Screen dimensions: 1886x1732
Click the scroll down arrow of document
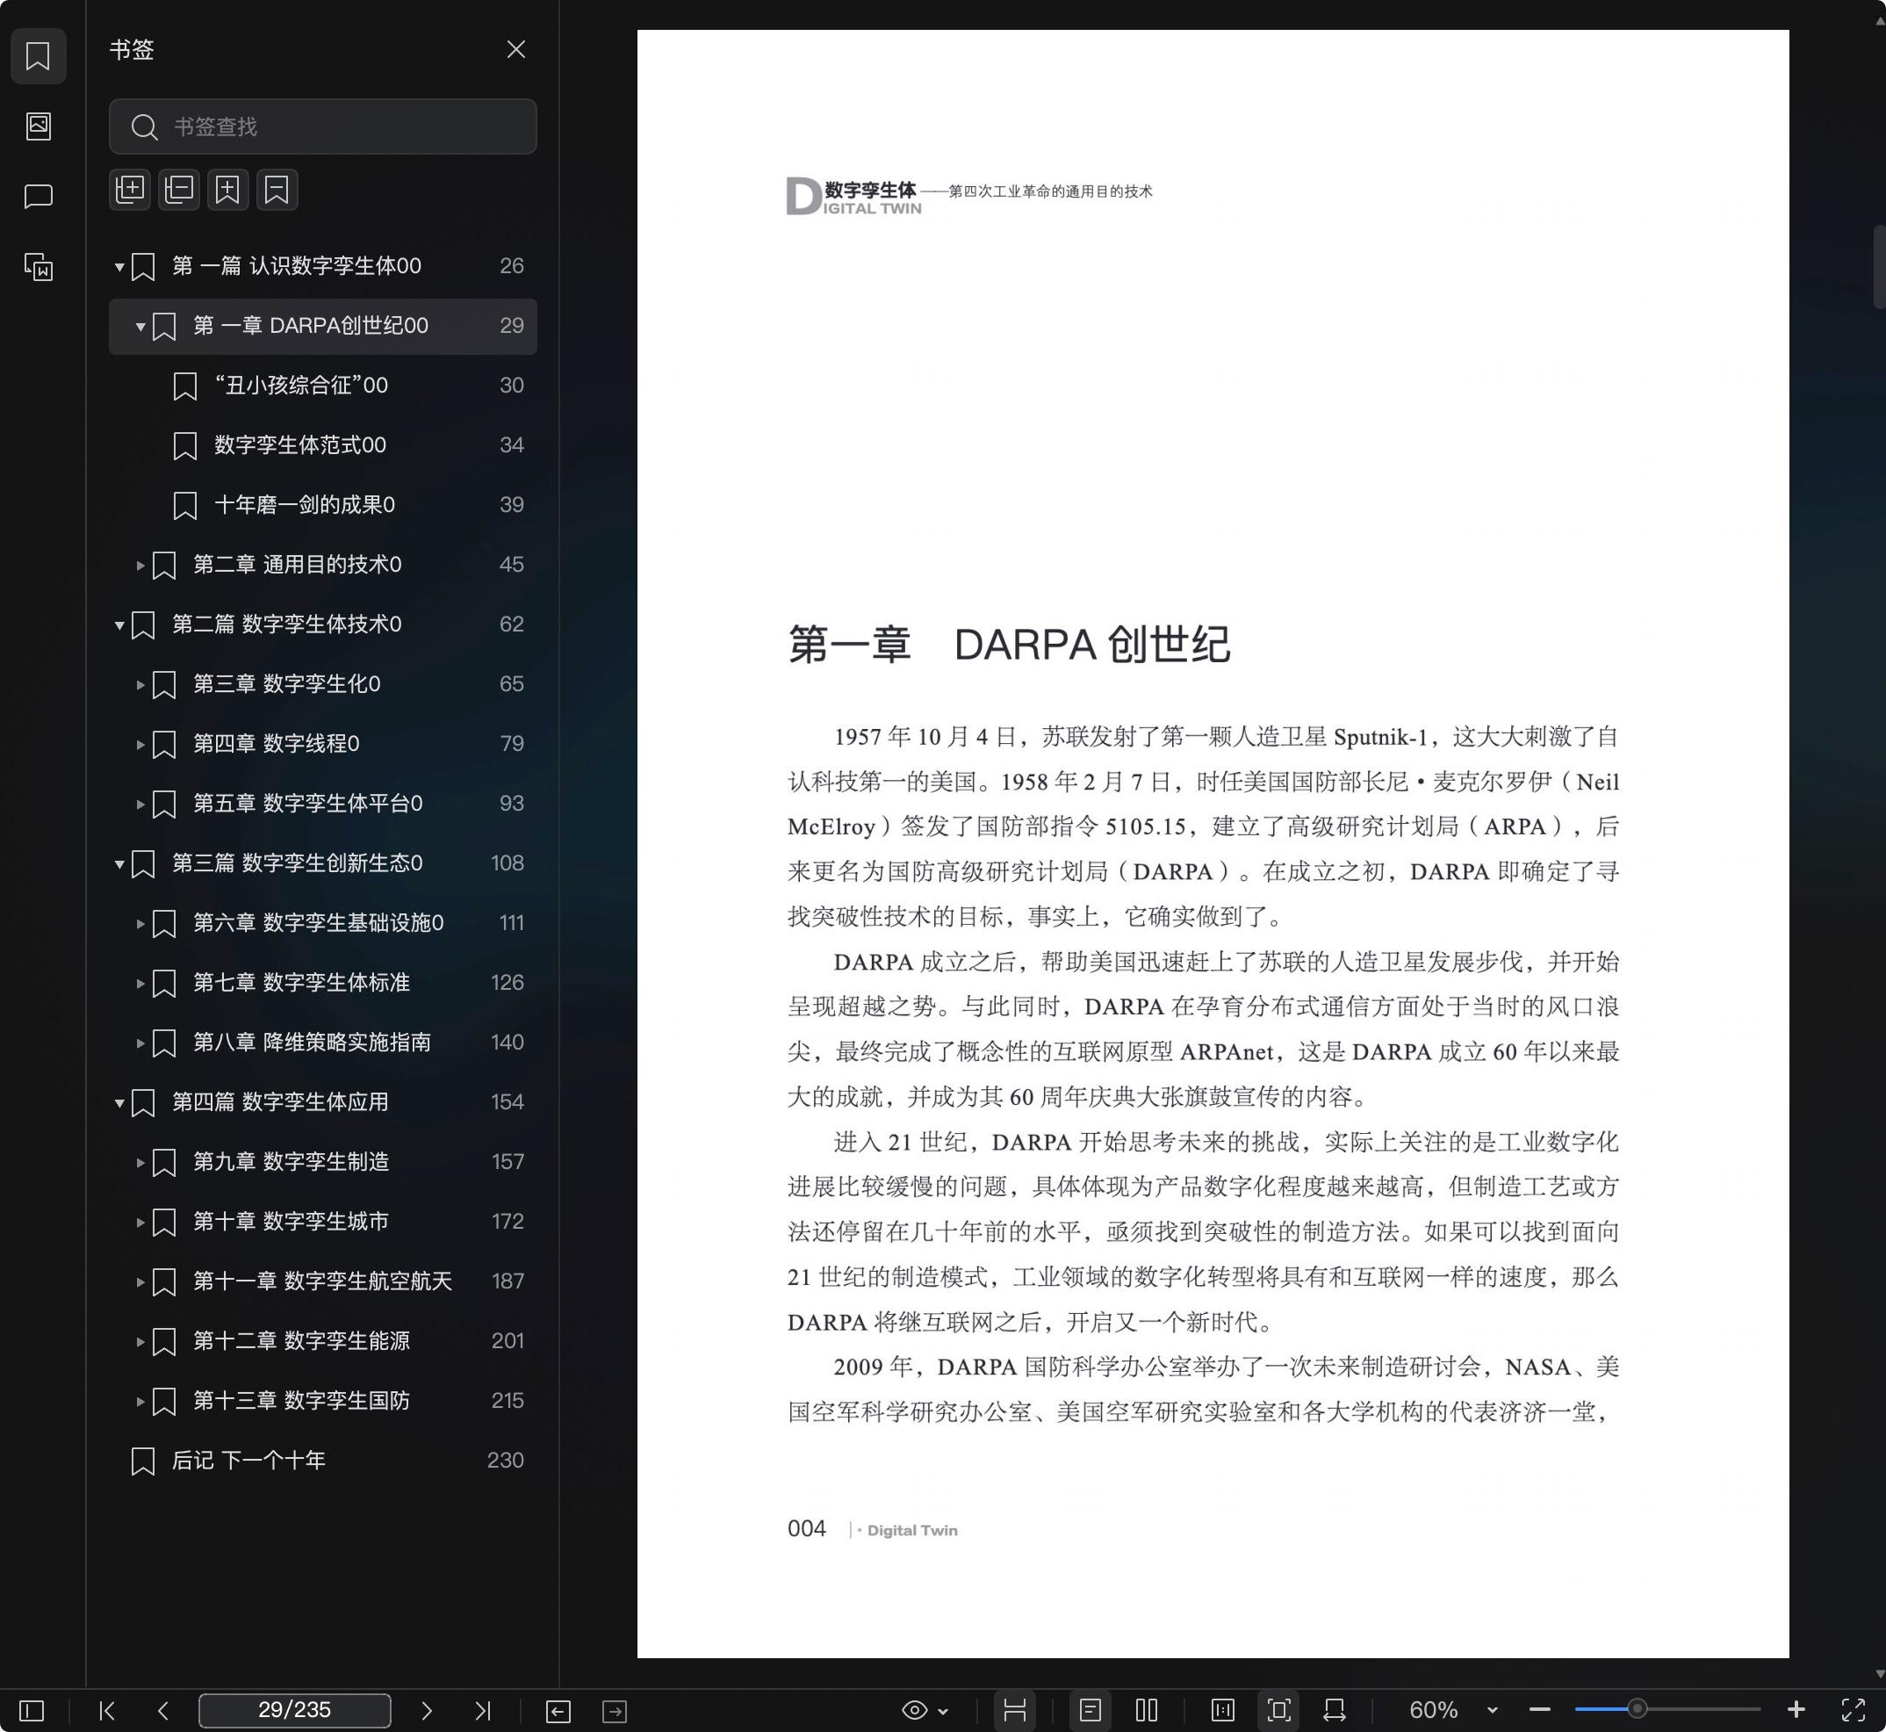click(1880, 1674)
